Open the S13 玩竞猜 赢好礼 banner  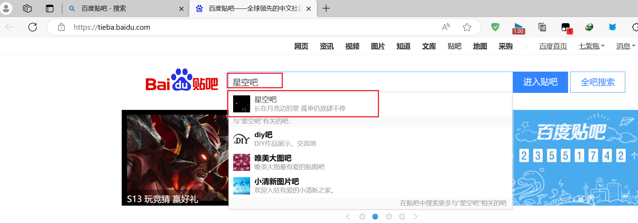tap(175, 158)
